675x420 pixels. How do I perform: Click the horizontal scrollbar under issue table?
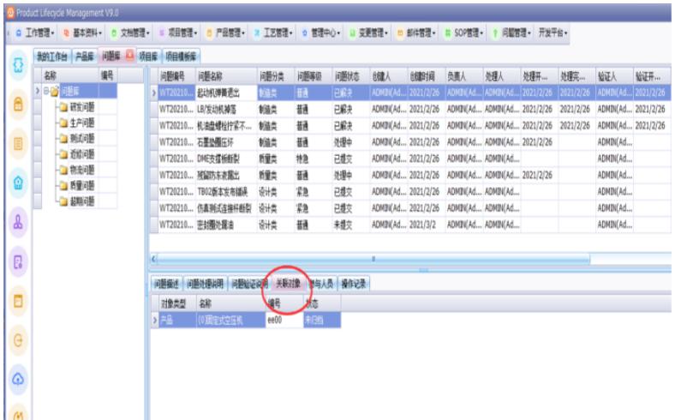(373, 258)
